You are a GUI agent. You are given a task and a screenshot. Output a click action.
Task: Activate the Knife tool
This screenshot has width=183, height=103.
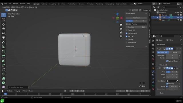click(x=3, y=74)
